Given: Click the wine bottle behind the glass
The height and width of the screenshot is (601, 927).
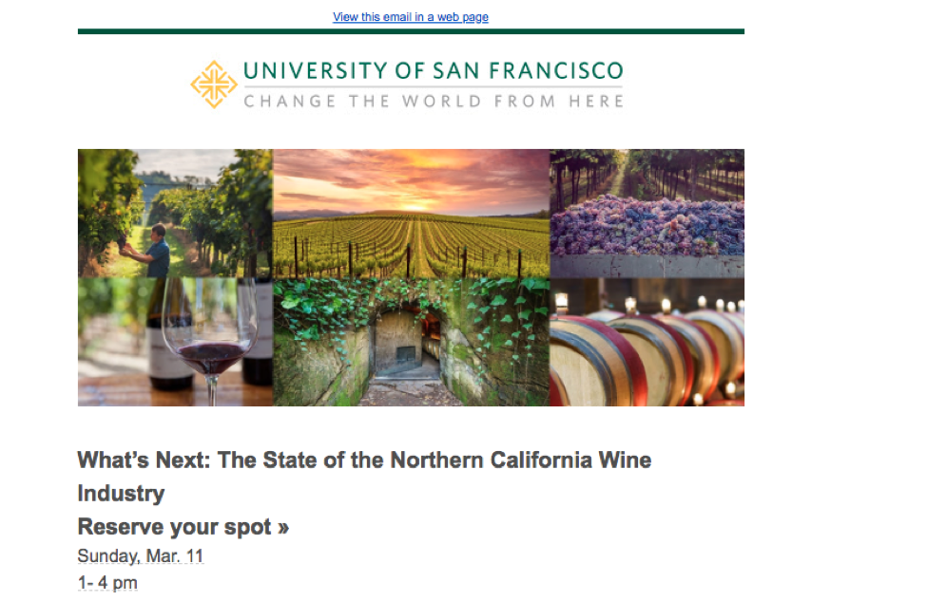Looking at the screenshot, I should tap(169, 347).
